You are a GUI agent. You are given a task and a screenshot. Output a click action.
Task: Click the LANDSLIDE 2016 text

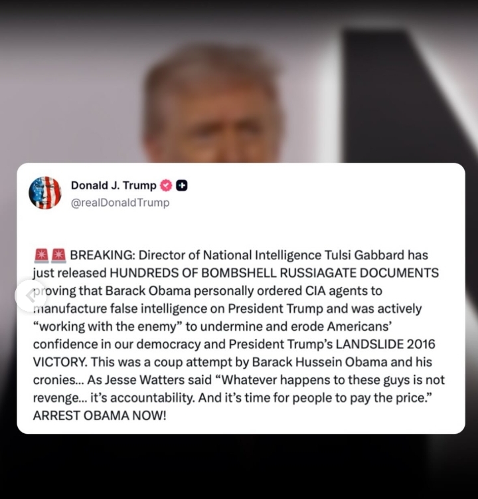pos(386,344)
